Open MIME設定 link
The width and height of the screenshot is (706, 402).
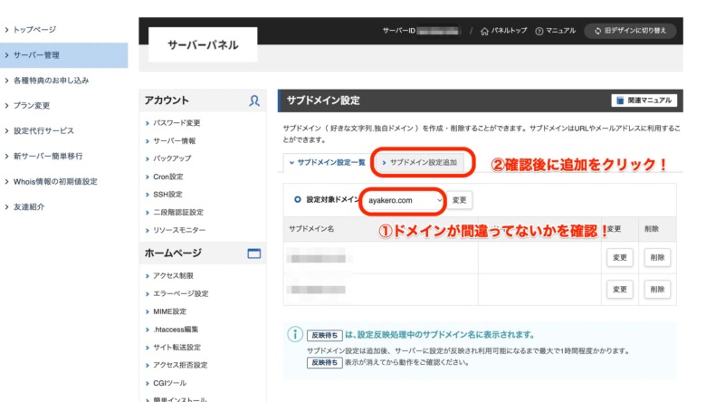click(x=169, y=311)
